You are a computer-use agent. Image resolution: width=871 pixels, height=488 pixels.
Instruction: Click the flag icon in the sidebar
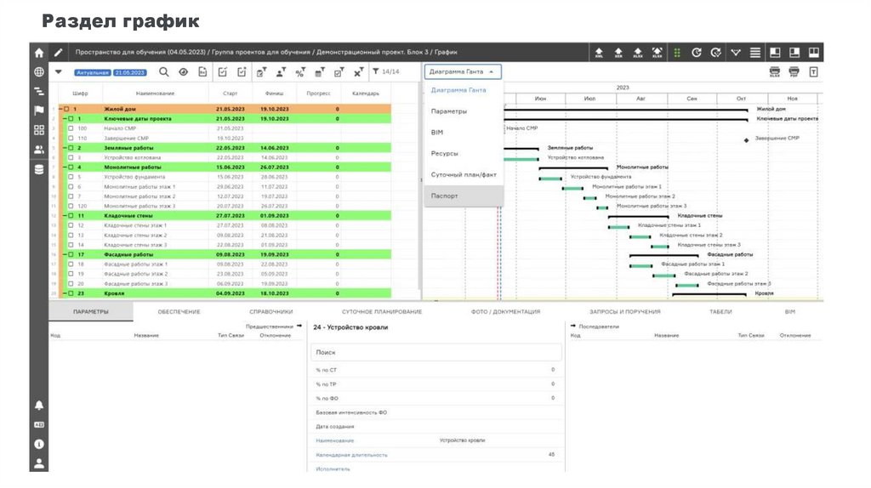click(38, 111)
